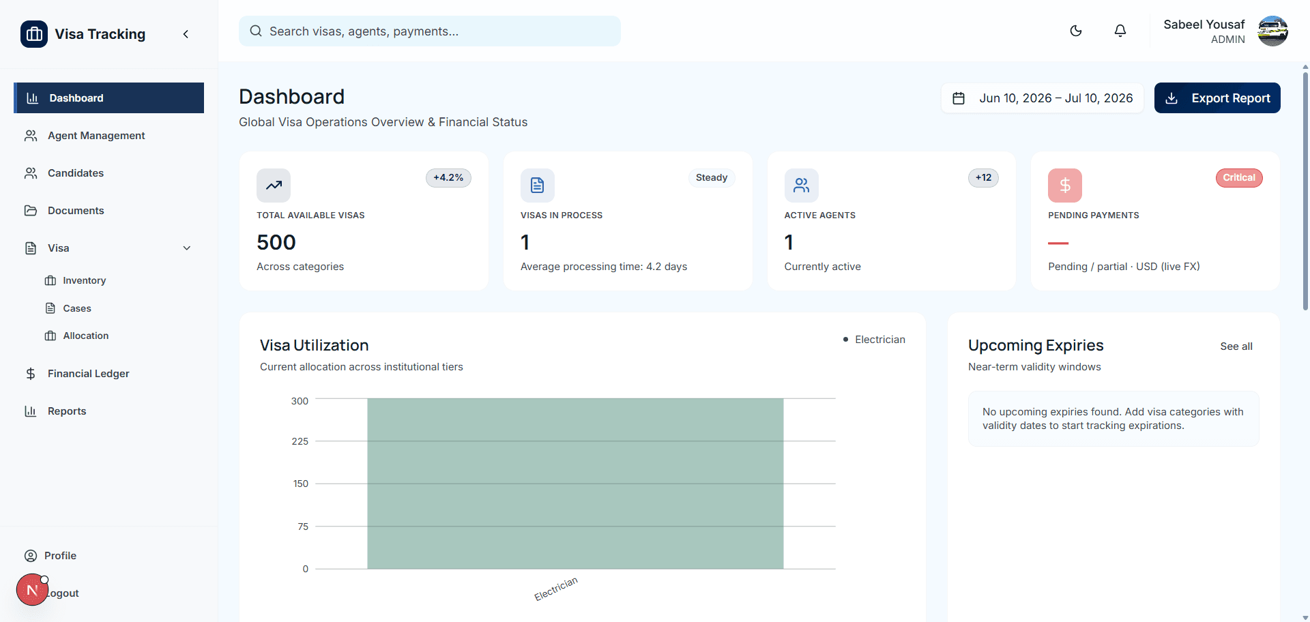Click the dollar icon on Pending Payments card
1310x622 pixels.
[x=1065, y=186]
